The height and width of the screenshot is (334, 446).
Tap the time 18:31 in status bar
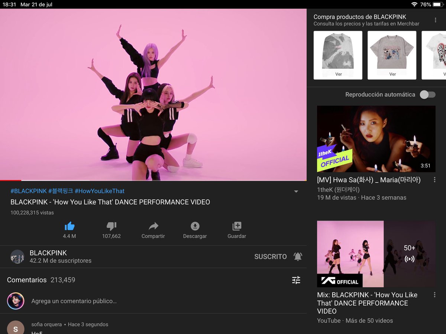pyautogui.click(x=9, y=4)
